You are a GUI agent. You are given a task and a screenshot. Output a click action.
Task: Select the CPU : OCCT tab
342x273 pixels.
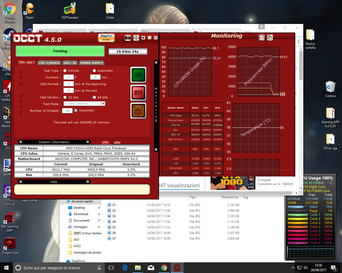coord(27,62)
